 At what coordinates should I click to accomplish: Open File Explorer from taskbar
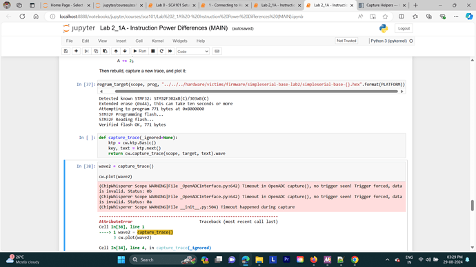259,259
